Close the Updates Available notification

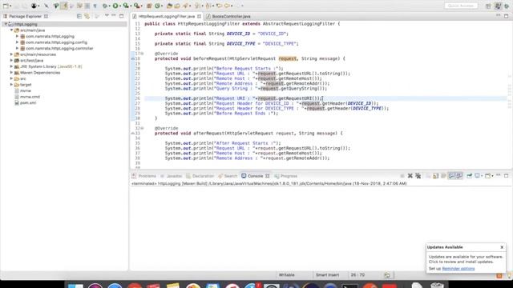(x=502, y=247)
